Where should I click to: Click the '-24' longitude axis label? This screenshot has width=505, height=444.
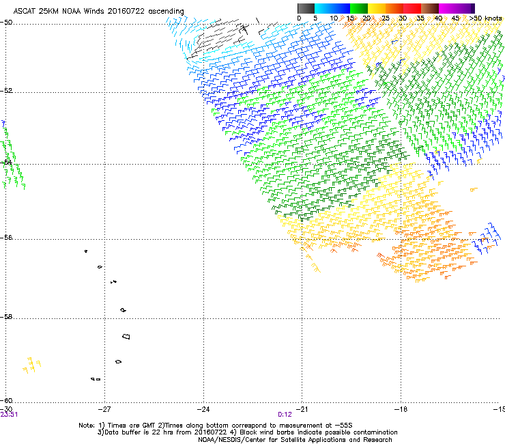(203, 409)
